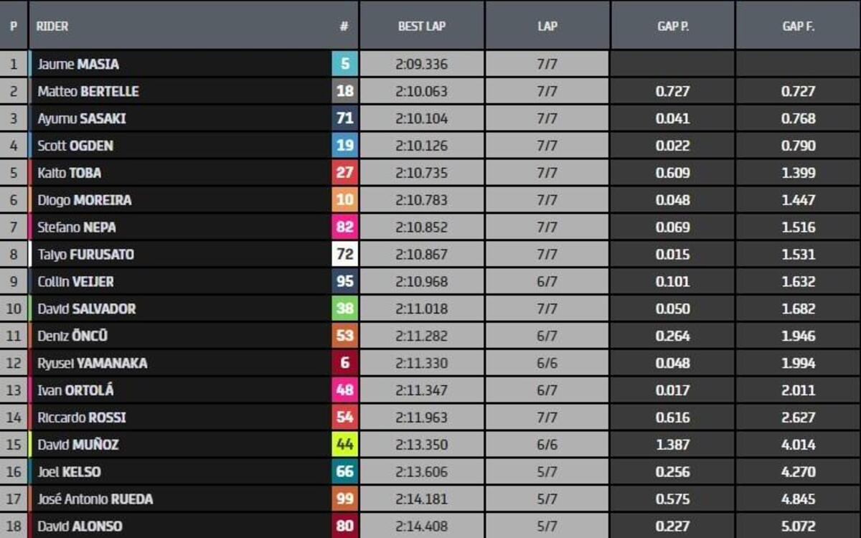Click the LAP column header
Image resolution: width=861 pixels, height=538 pixels.
547,26
